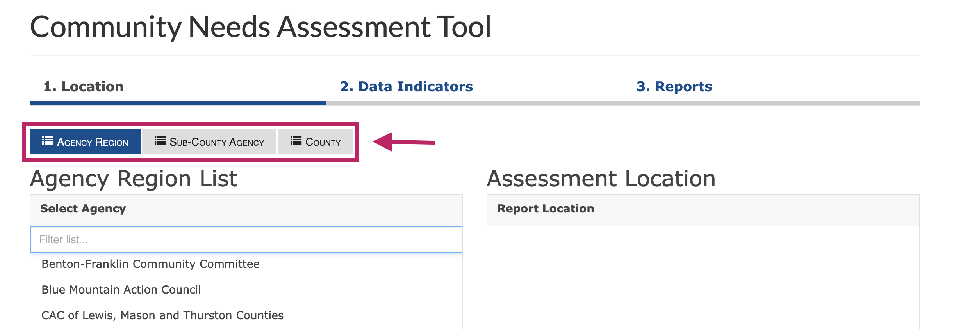
Task: Focus the Filter list search field
Action: coord(246,239)
